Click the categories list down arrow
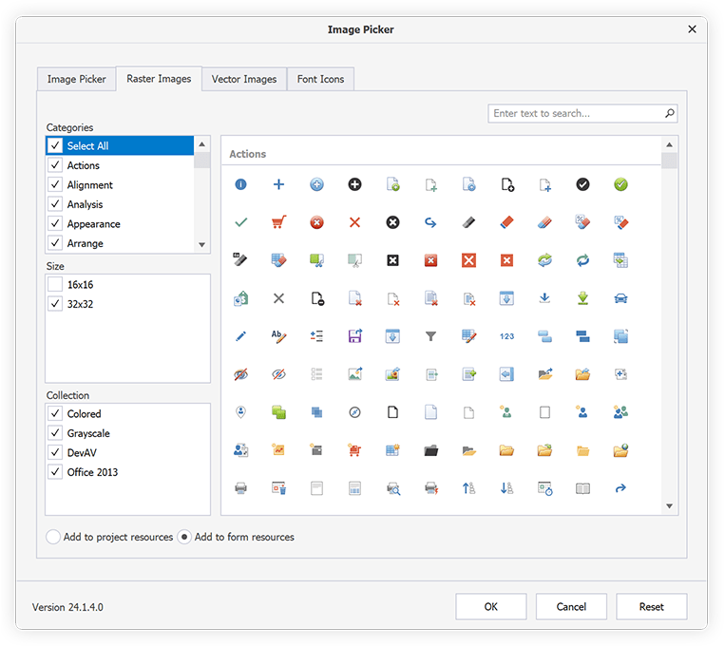Image resolution: width=725 pixels, height=646 pixels. coord(202,244)
